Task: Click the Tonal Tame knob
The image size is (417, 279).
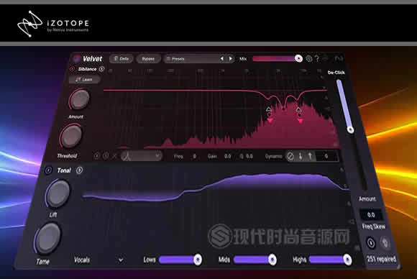Action: [48, 239]
